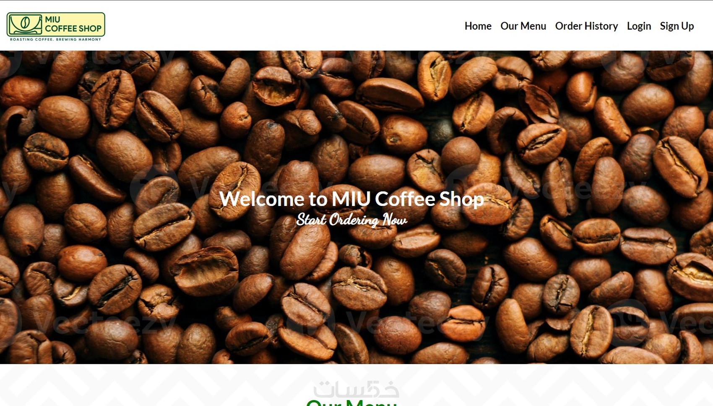The image size is (713, 406).
Task: Click Start Ordering Now in the banner
Action: coord(351,220)
